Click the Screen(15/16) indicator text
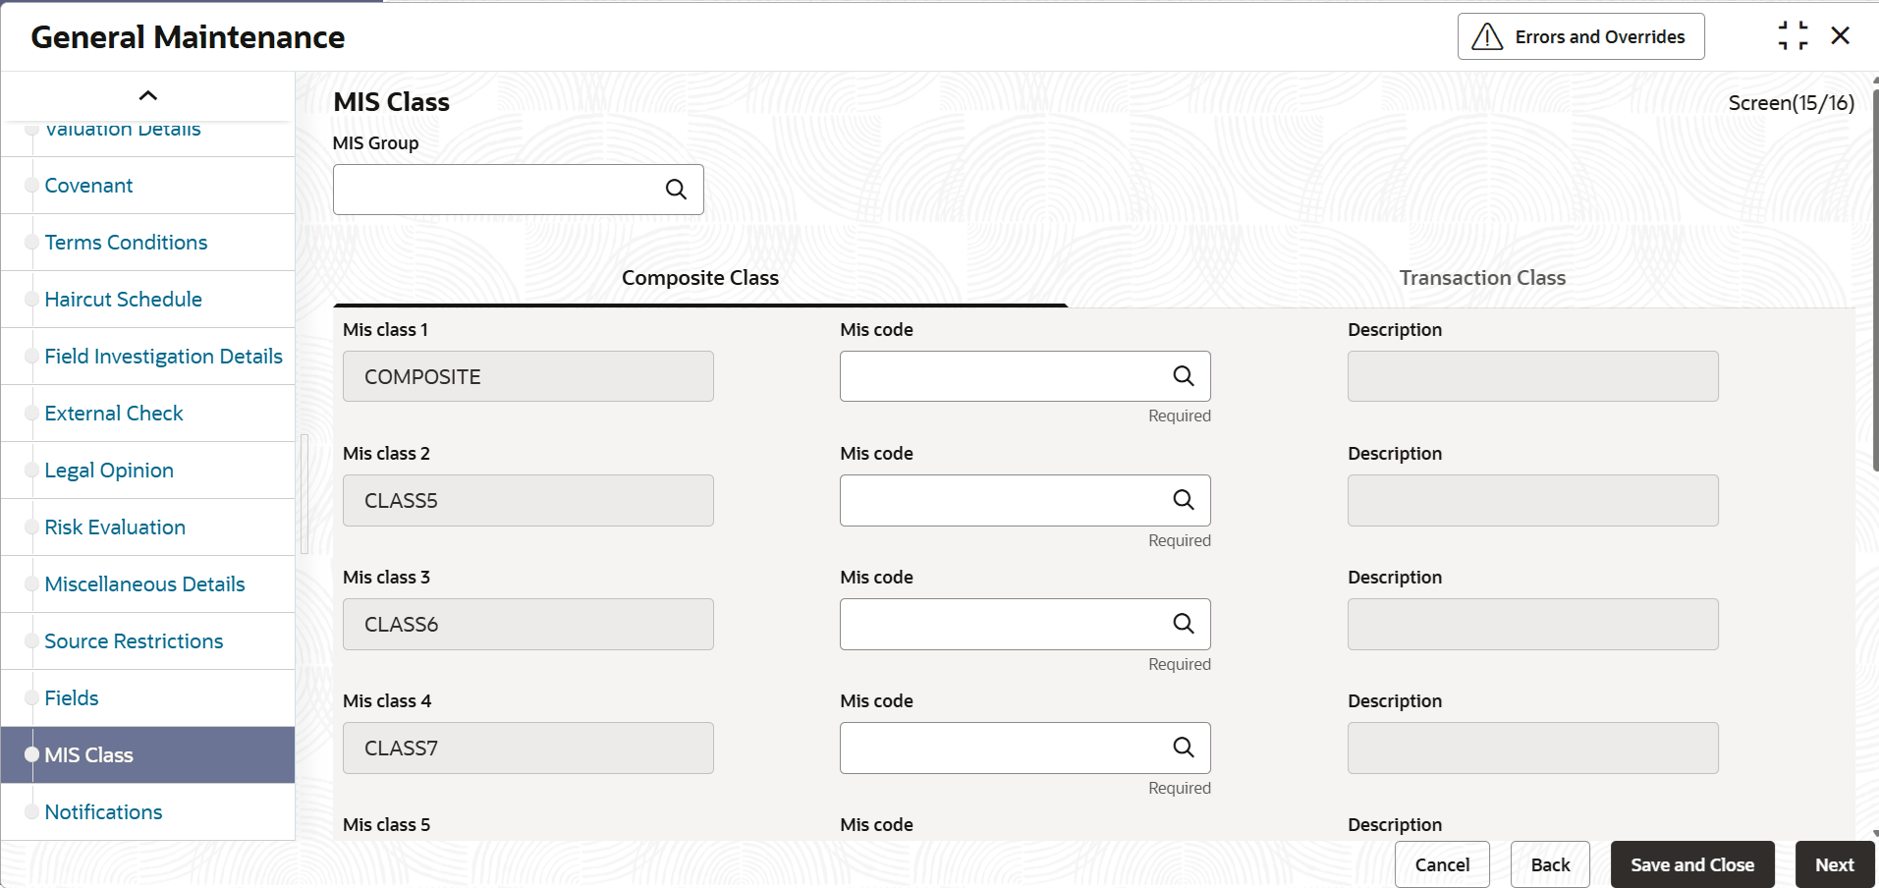This screenshot has width=1879, height=888. [x=1791, y=102]
